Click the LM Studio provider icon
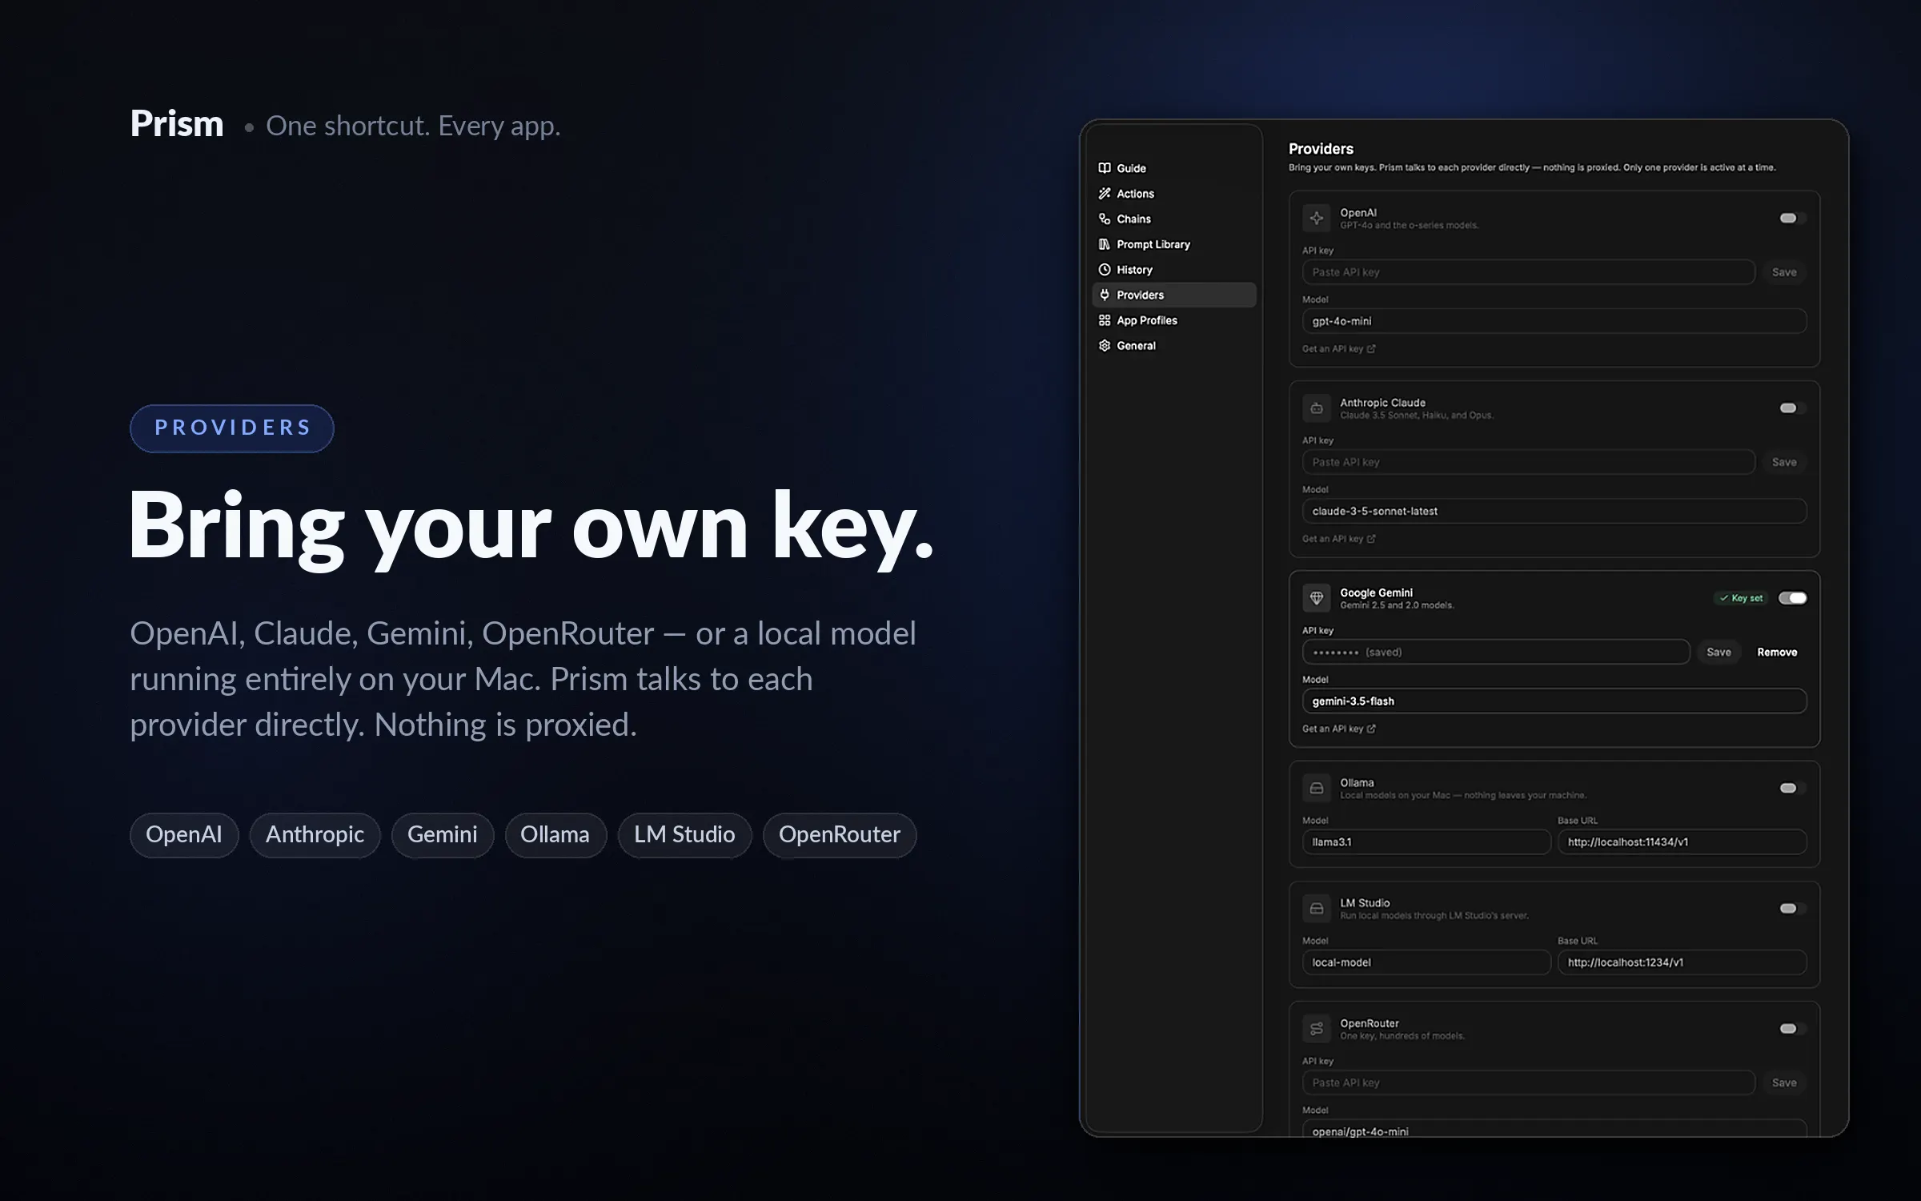 click(x=1316, y=909)
